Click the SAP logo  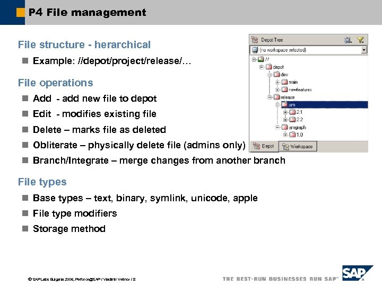point(358,273)
